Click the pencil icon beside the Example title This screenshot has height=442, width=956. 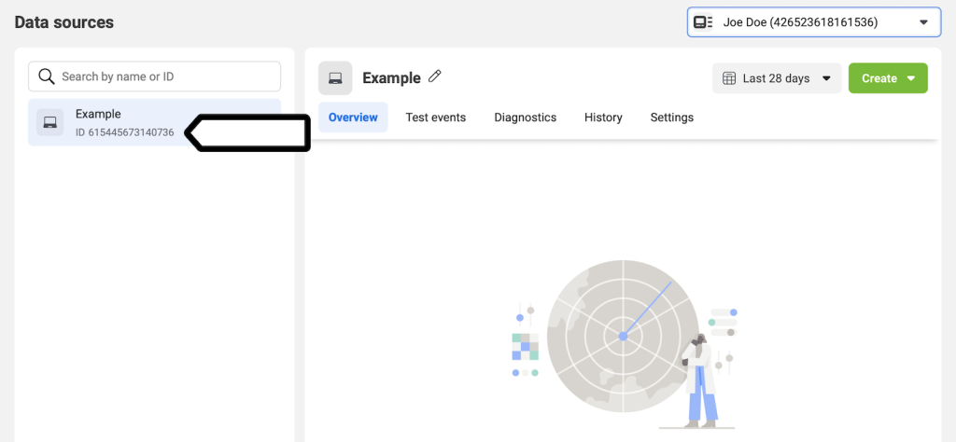coord(435,77)
